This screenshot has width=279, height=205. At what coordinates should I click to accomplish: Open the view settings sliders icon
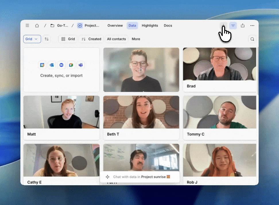(46, 39)
